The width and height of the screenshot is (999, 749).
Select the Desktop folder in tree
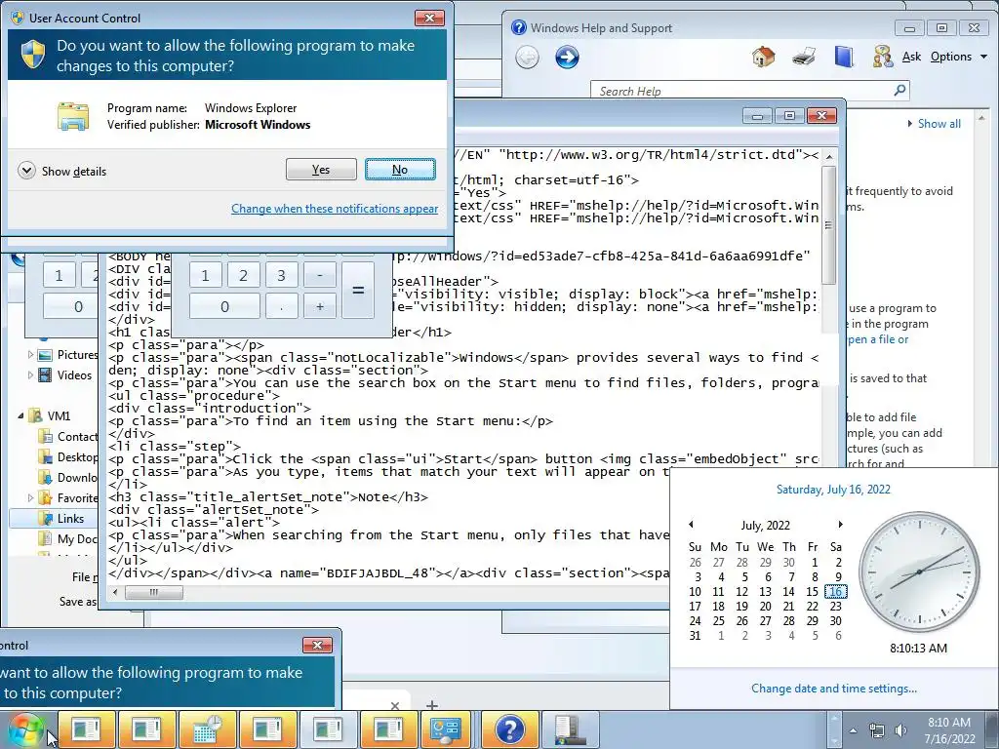[68, 456]
